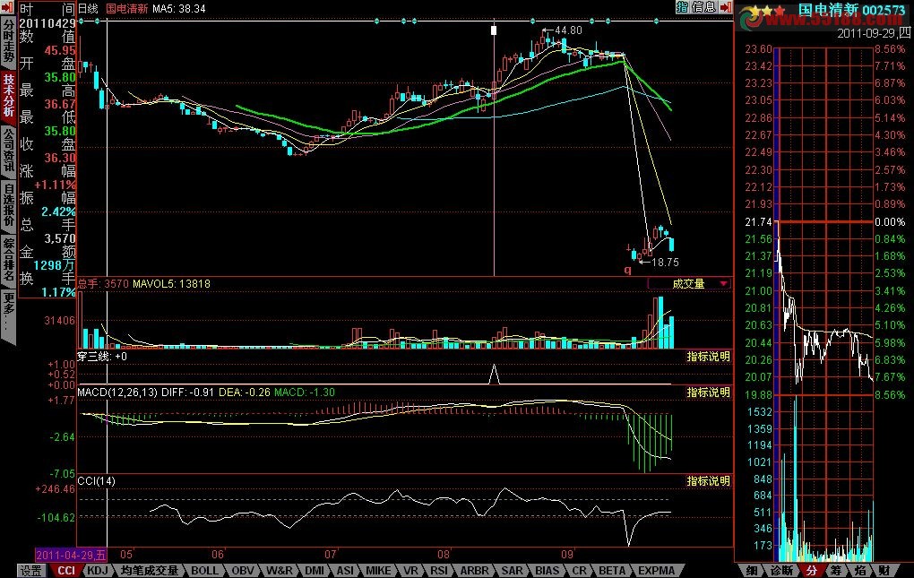This screenshot has height=578, width=914.
Task: Select the BETA indicator tab
Action: 612,571
